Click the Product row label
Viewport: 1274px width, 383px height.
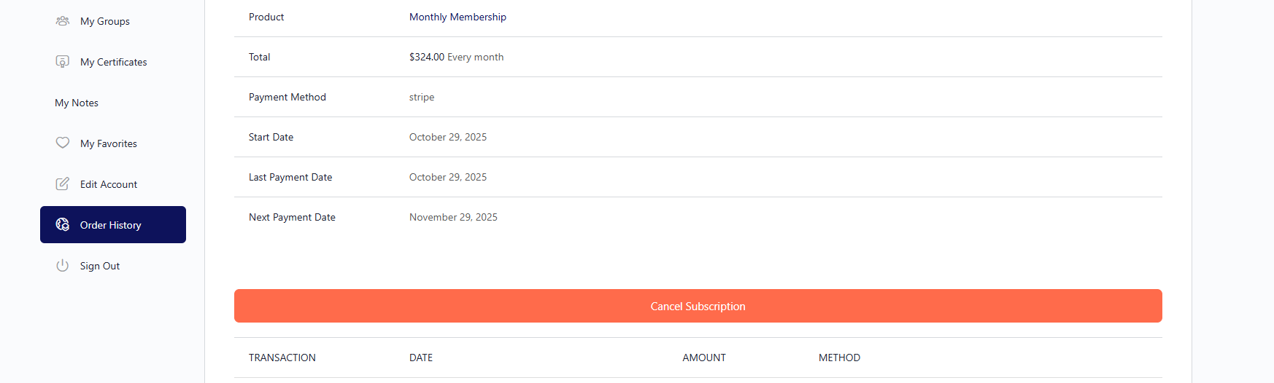point(266,17)
